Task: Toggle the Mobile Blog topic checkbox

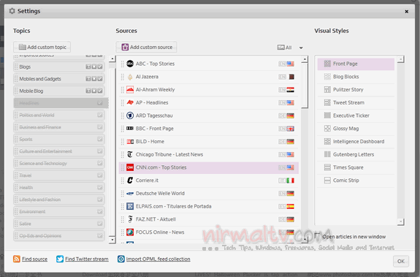Action: click(x=100, y=91)
